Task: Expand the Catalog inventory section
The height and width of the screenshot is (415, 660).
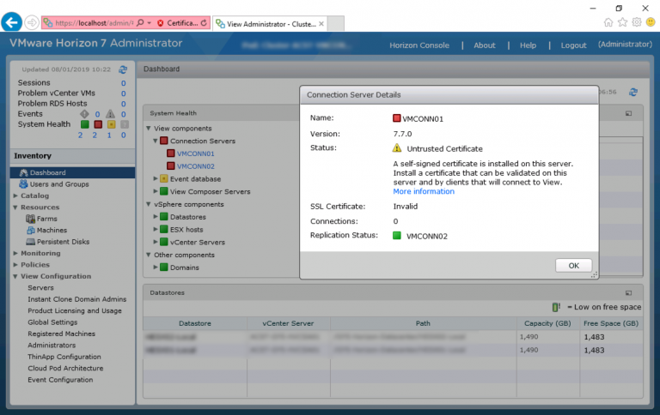Action: click(x=15, y=195)
